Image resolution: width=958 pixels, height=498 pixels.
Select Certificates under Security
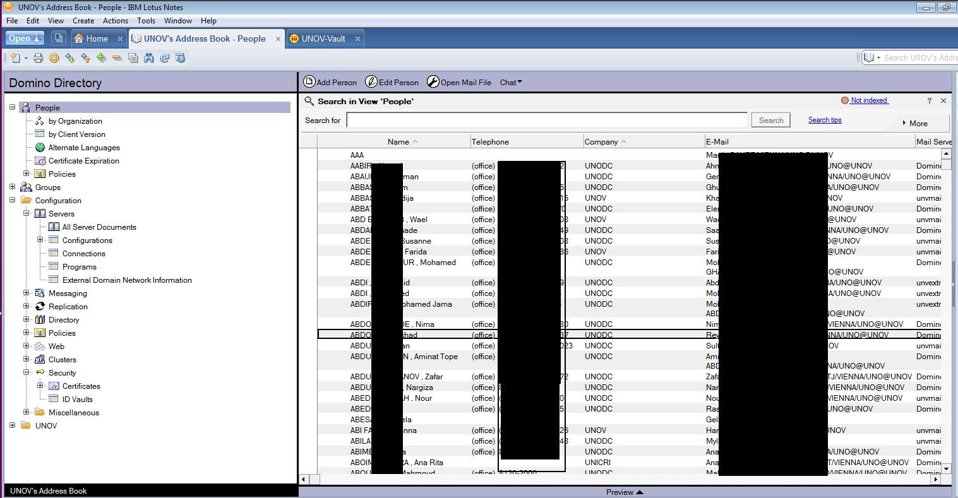click(x=81, y=386)
